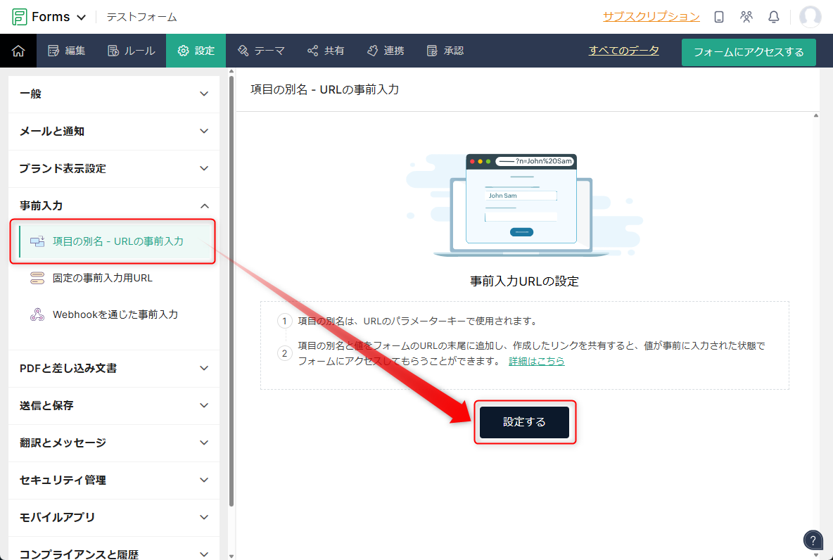Open the mobile device preview icon

(719, 17)
